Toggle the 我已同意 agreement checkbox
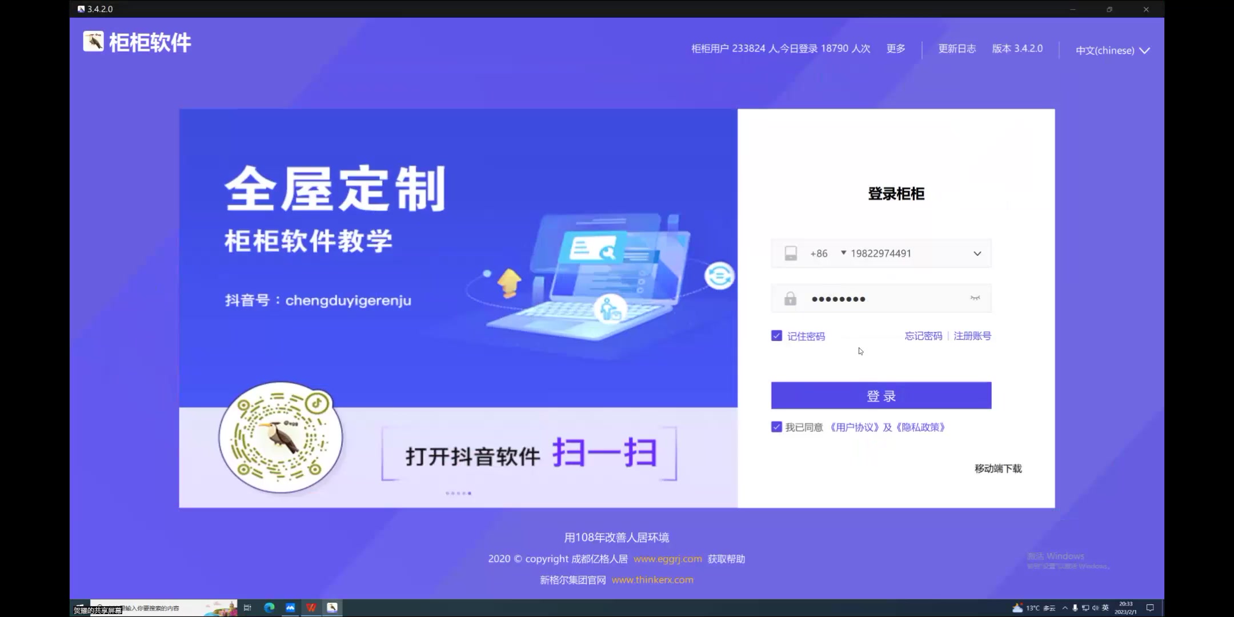 click(x=776, y=427)
